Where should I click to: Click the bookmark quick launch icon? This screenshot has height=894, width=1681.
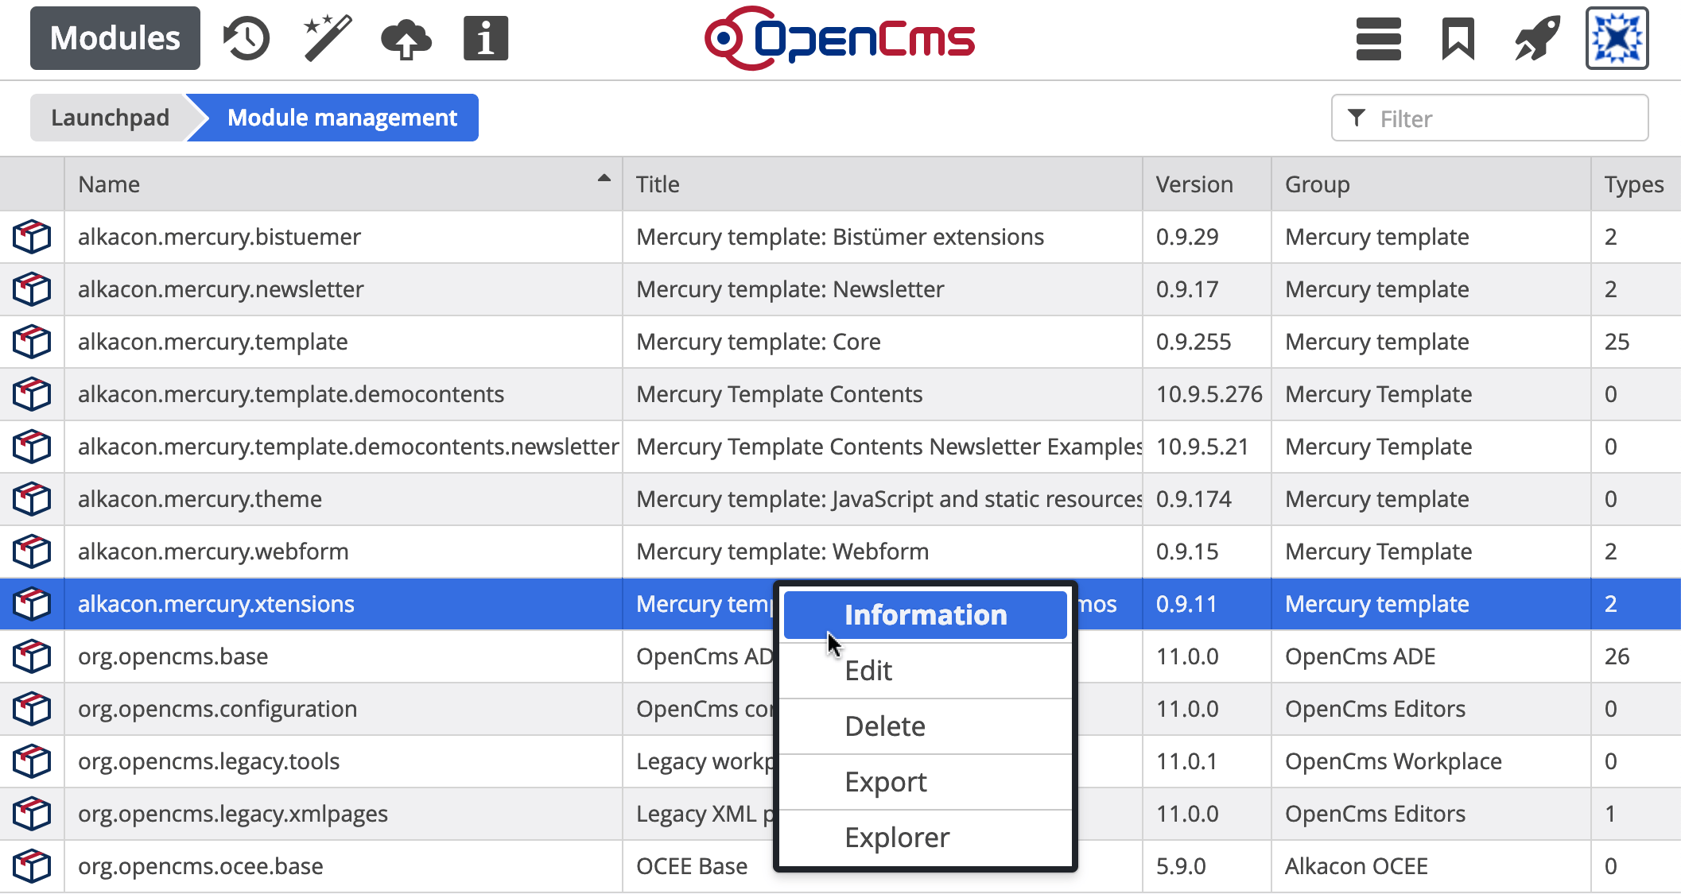(x=1458, y=38)
